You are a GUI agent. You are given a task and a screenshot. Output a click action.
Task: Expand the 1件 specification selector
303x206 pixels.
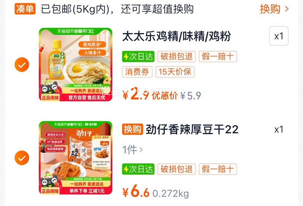pos(133,150)
